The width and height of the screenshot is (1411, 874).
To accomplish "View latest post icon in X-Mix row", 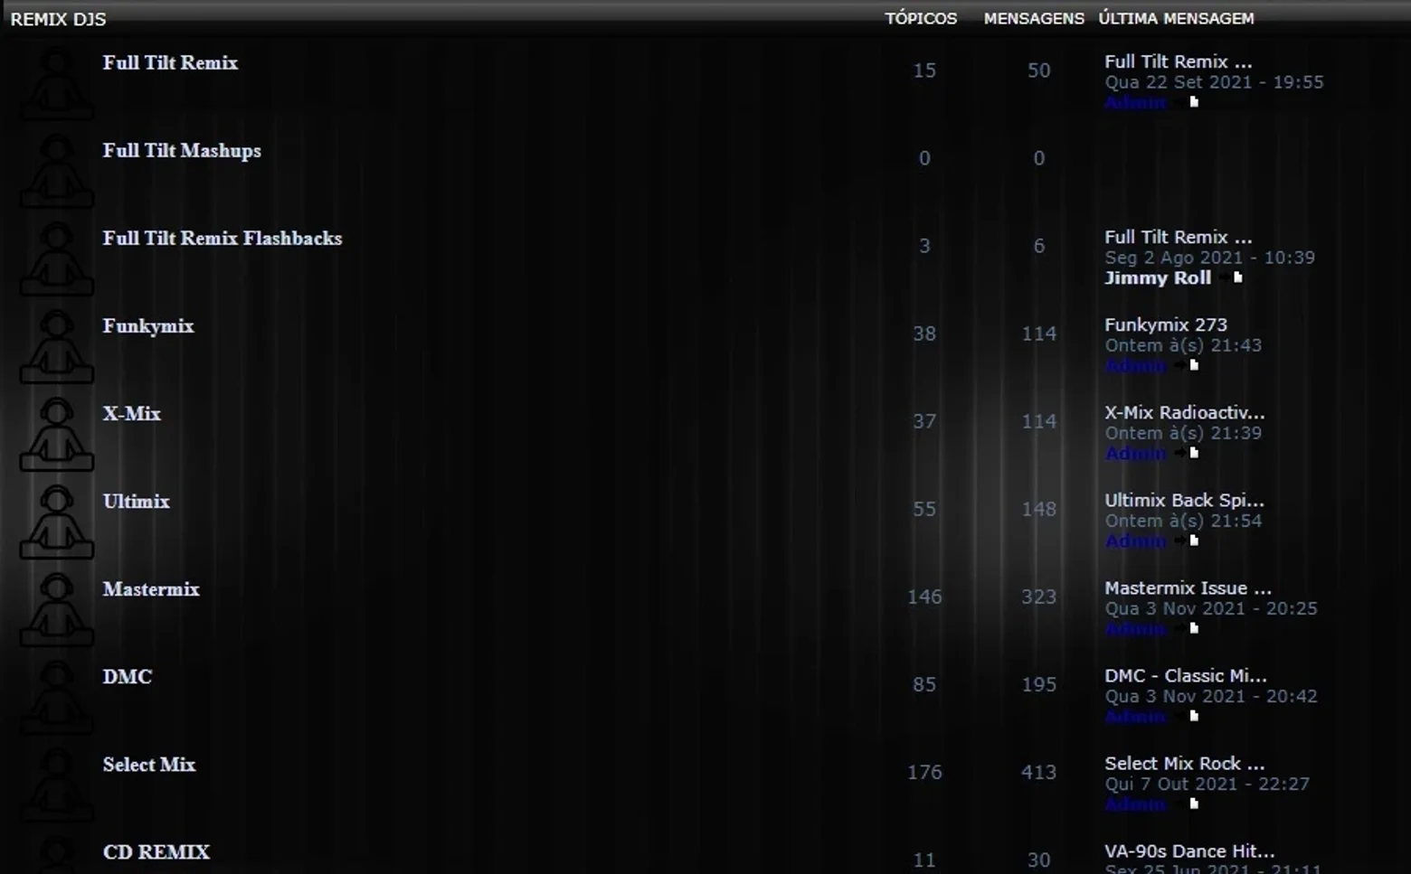I will tap(1188, 453).
